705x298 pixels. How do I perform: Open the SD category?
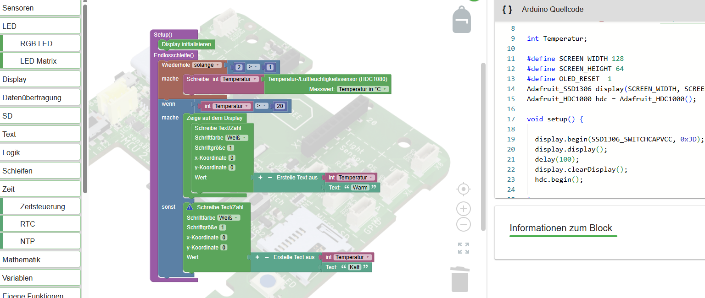point(40,116)
